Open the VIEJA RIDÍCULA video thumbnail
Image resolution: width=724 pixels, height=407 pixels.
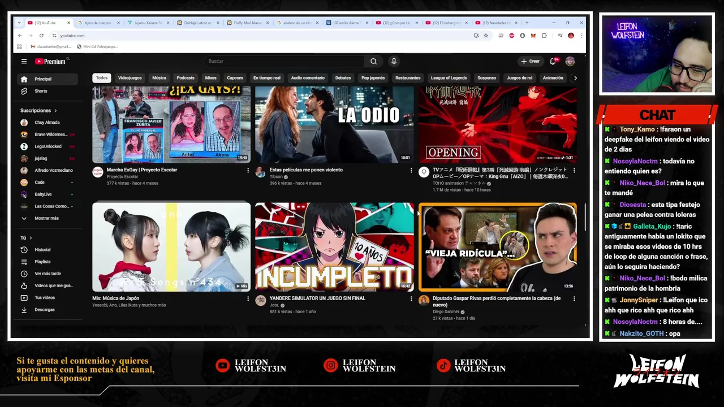497,247
